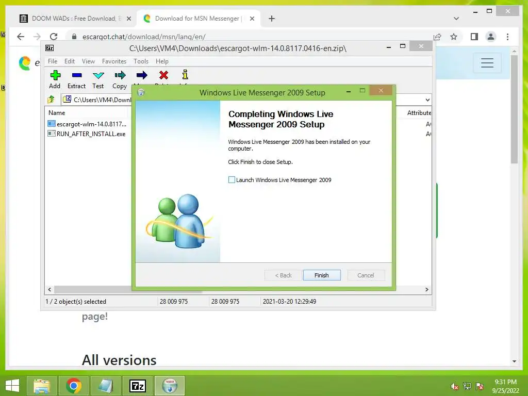Screen dimensions: 528x396
Task: Sort by Name column in 7-Zip
Action: click(57, 113)
